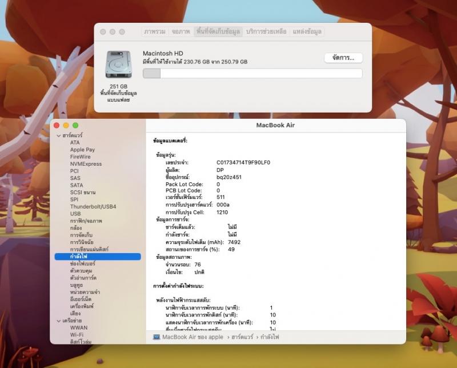Click the Macintosh HD drive icon
Viewport: 457px width, 368px height.
119,64
